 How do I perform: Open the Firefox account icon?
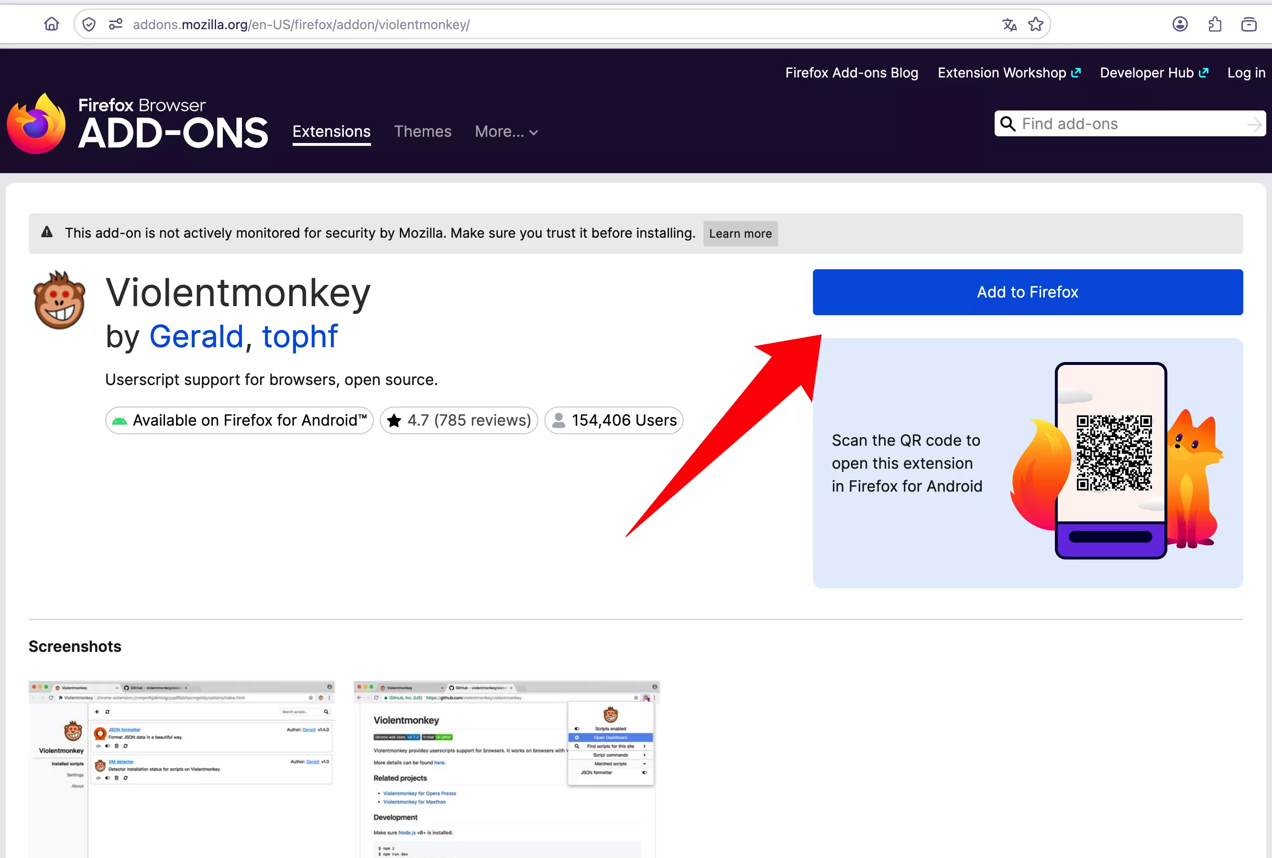click(x=1180, y=24)
